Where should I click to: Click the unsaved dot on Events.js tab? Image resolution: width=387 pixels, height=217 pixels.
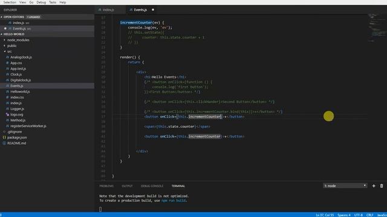coord(153,10)
